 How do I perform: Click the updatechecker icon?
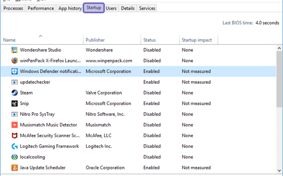point(15,82)
